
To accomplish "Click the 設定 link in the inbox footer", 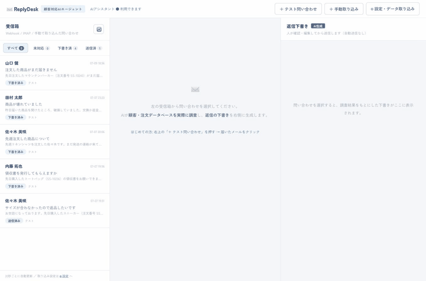I will [x=64, y=276].
